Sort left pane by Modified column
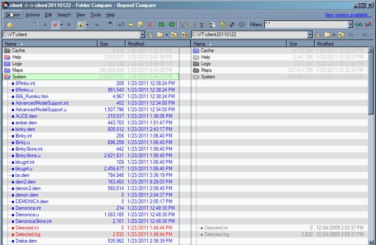Viewport: 376px width, 245px height. (x=152, y=44)
